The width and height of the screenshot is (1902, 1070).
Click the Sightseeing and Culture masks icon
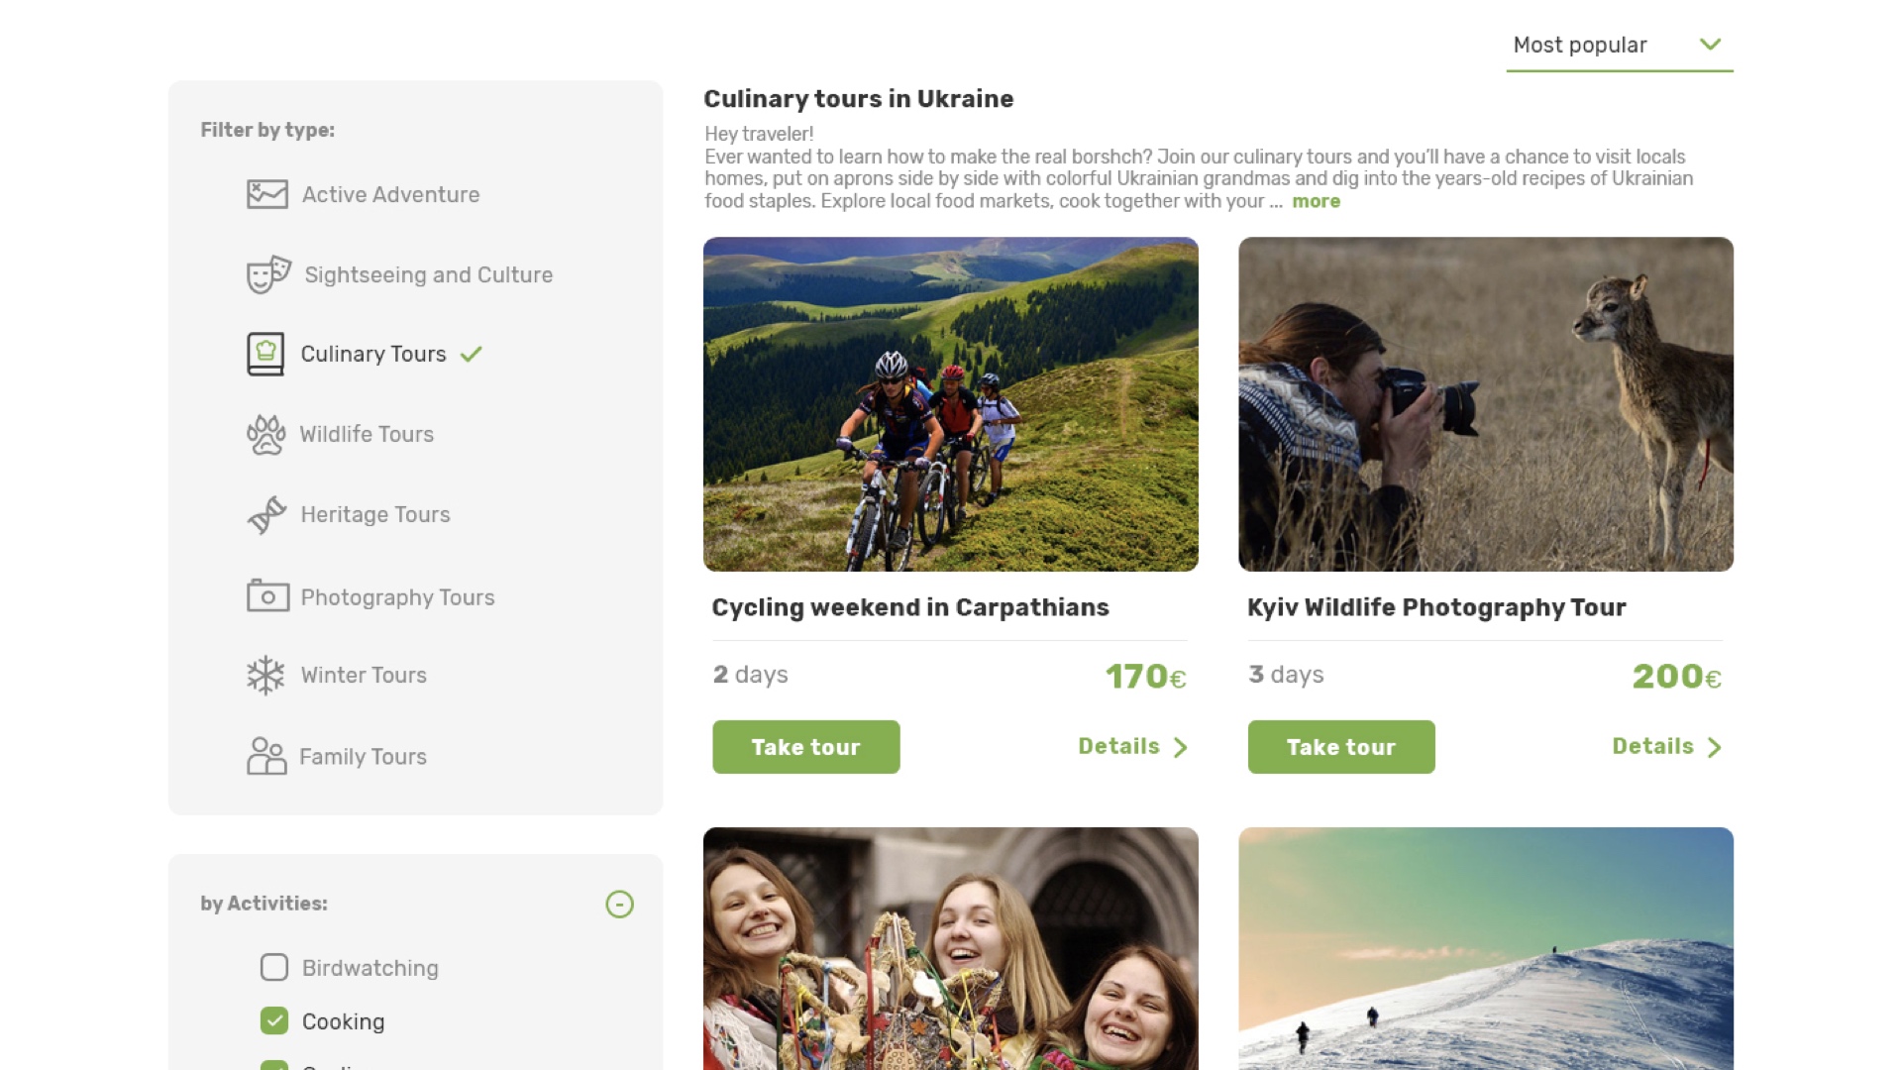click(x=267, y=274)
